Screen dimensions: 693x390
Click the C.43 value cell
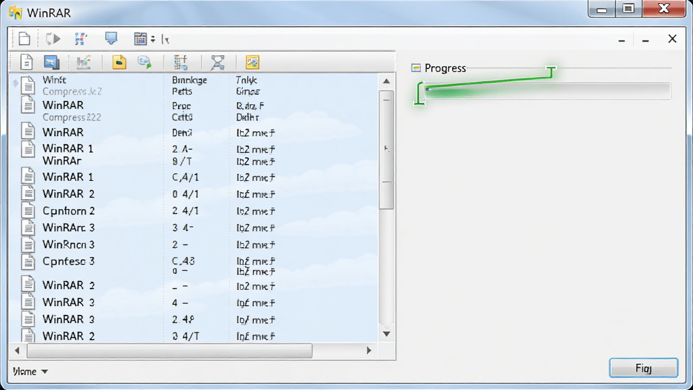click(x=183, y=261)
